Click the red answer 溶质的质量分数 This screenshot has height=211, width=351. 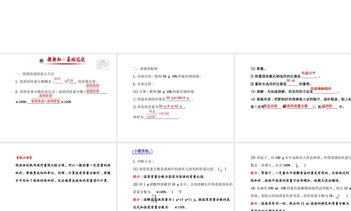(296, 106)
